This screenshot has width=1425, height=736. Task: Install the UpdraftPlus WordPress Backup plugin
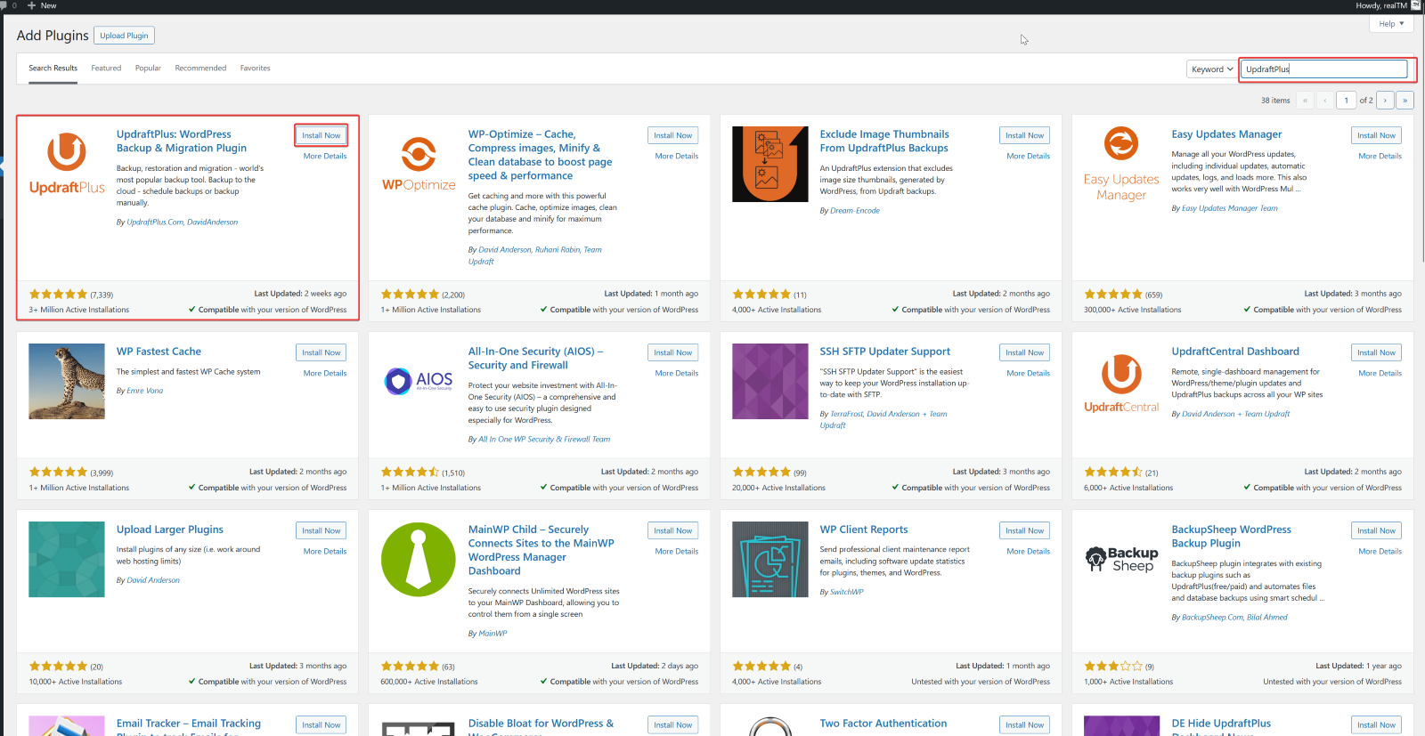coord(321,135)
